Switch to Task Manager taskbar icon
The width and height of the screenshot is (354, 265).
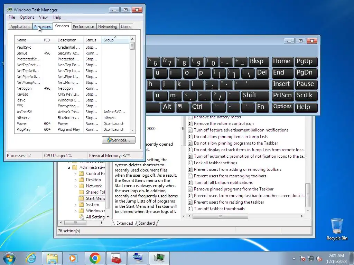point(159,258)
